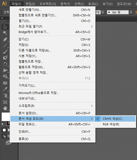The width and height of the screenshot is (137, 160).
Task: Open the 효과(C) menu
Action: click(93, 4)
